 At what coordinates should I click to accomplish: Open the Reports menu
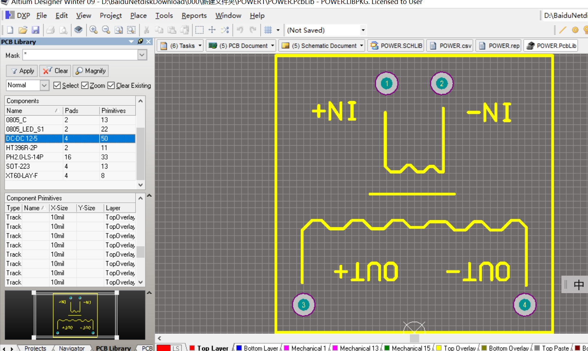(x=194, y=16)
